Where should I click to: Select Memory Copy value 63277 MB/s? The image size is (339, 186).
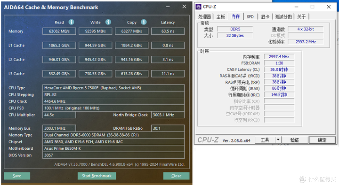coord(132,31)
